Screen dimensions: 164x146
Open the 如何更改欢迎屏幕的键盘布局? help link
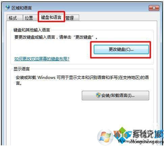click(42, 59)
